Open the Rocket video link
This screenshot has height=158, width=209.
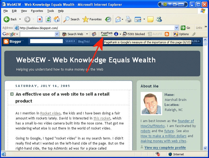pos(50,113)
